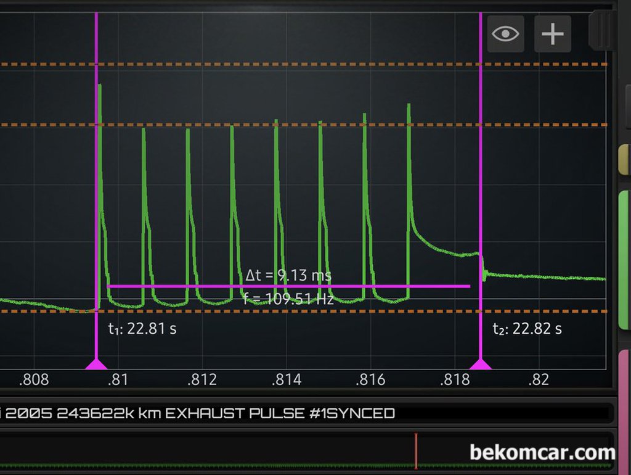Click the t₂: 22.82 s cursor label

[x=527, y=329]
